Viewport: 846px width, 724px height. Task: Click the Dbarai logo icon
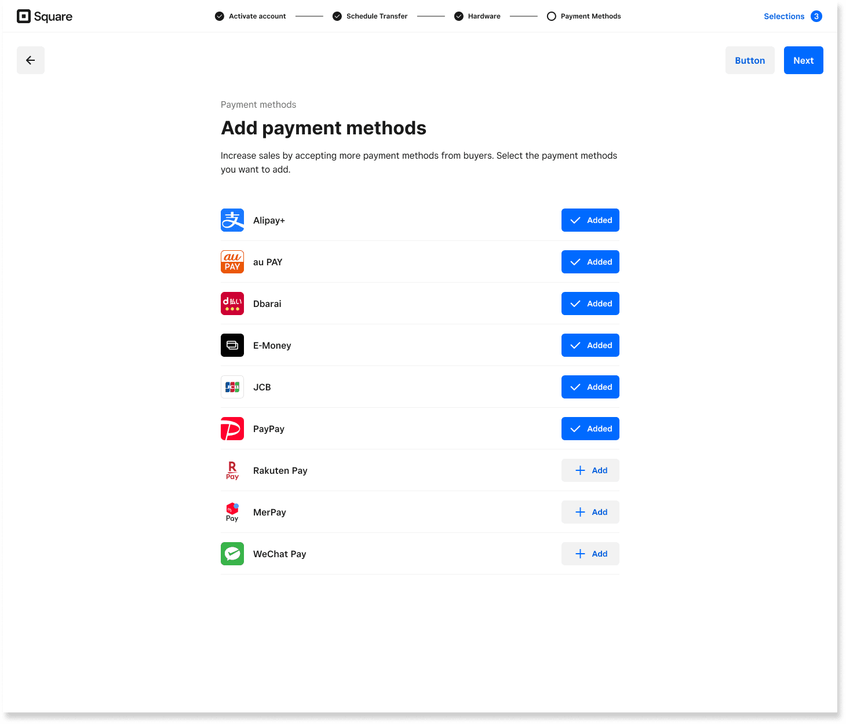[232, 304]
